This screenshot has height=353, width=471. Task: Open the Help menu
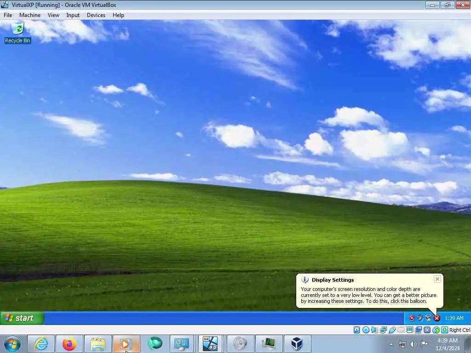(x=118, y=15)
